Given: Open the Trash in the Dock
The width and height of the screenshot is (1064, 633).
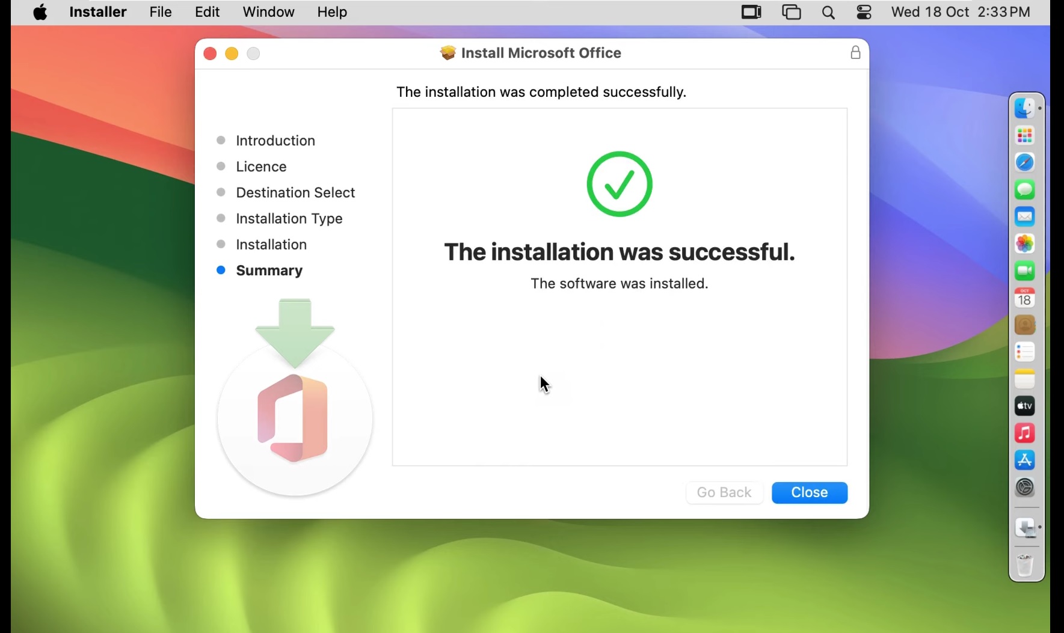Looking at the screenshot, I should pos(1025,565).
